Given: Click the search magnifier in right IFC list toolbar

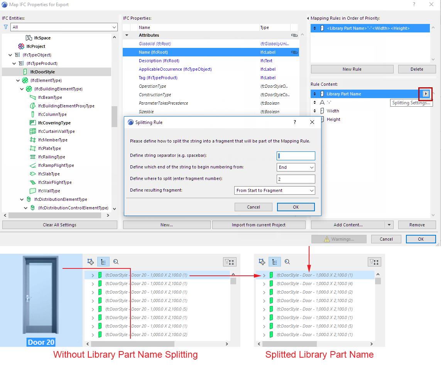Looking at the screenshot, I should pos(287,262).
